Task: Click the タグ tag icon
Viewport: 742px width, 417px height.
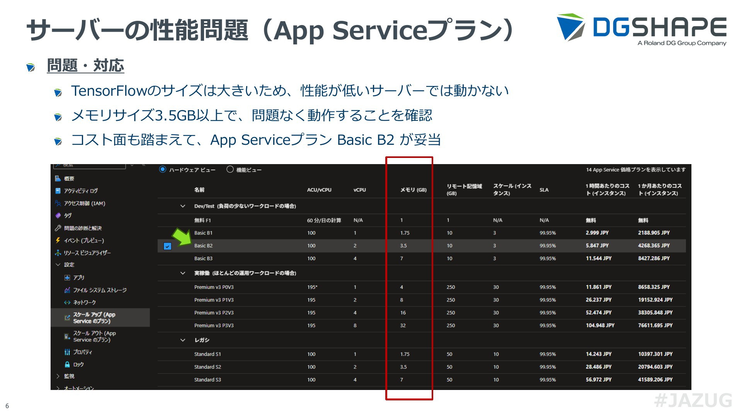Action: pyautogui.click(x=58, y=215)
